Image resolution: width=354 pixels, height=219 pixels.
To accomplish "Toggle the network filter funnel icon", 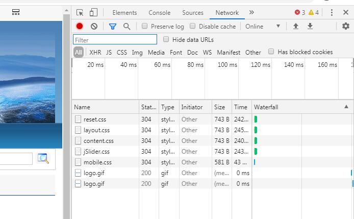I will (x=113, y=27).
